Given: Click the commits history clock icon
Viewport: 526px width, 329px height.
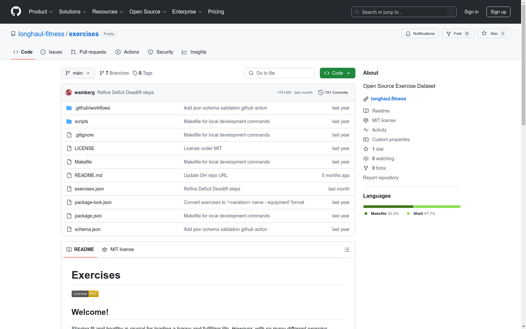Looking at the screenshot, I should coord(321,92).
